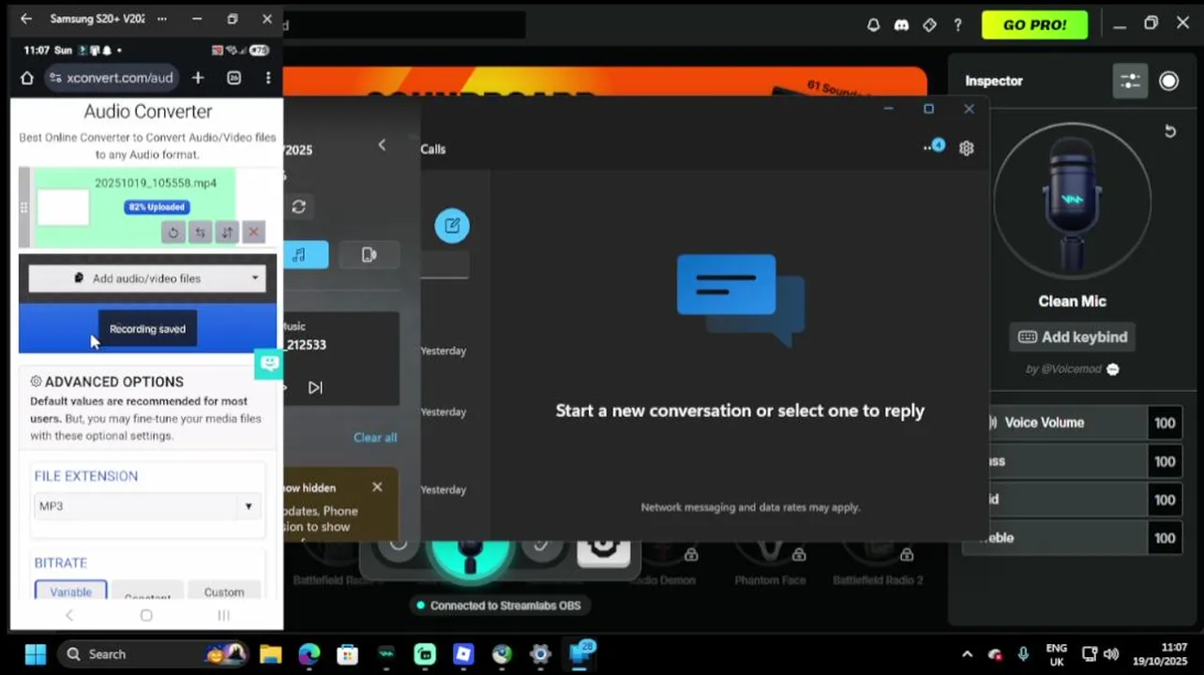Click the 82% Uploaded progress badge
The width and height of the screenshot is (1204, 675).
click(x=157, y=206)
